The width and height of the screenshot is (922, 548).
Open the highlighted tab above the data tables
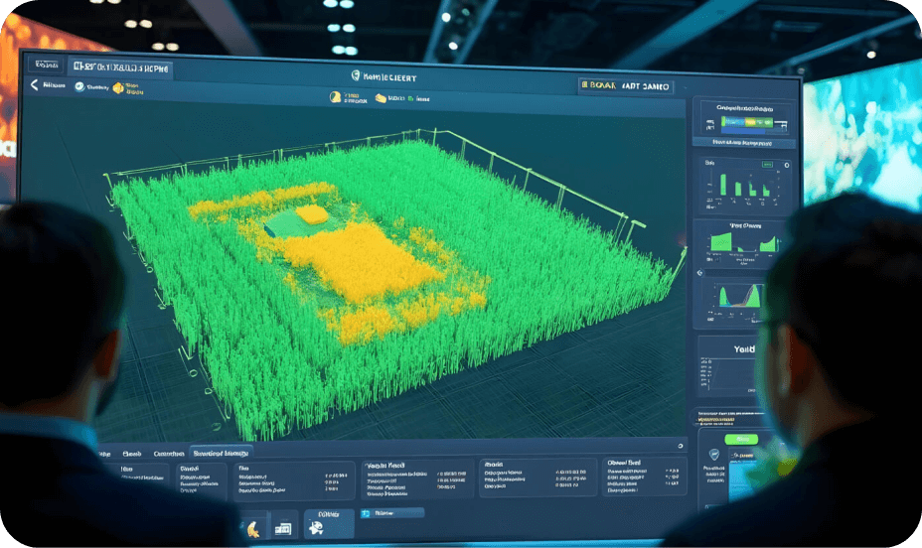221,452
